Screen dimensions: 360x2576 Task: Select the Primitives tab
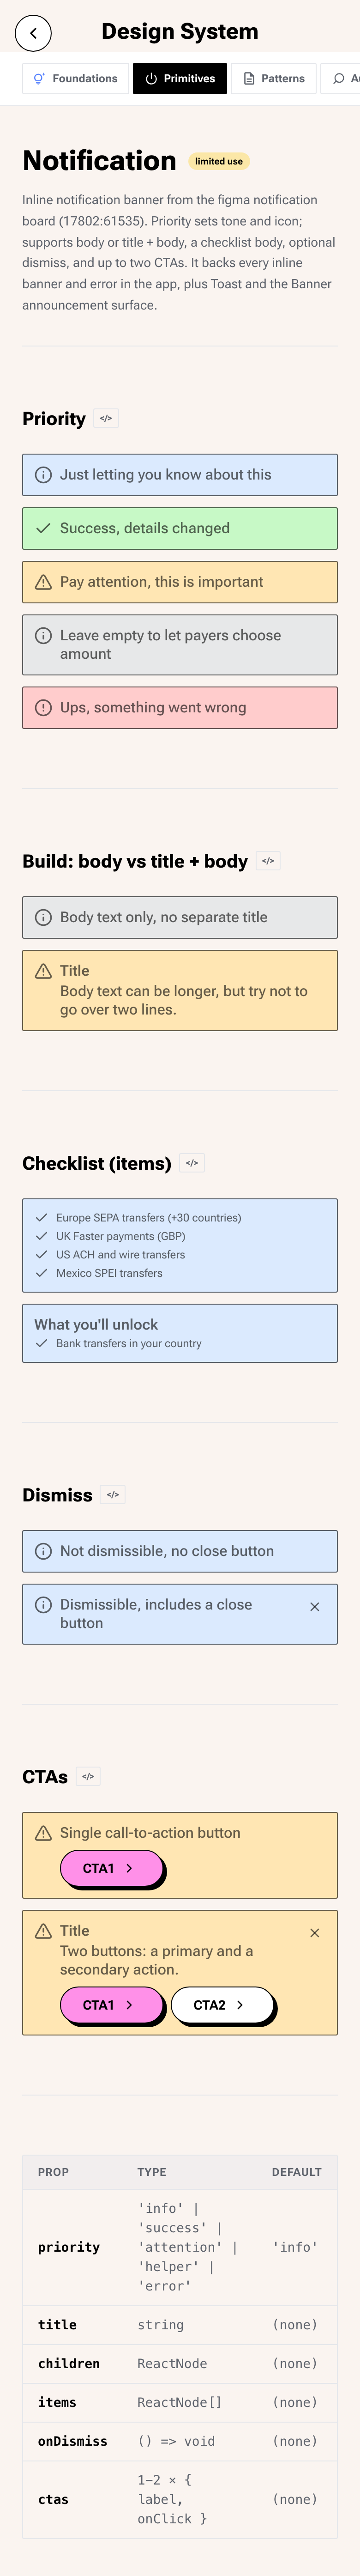180,78
